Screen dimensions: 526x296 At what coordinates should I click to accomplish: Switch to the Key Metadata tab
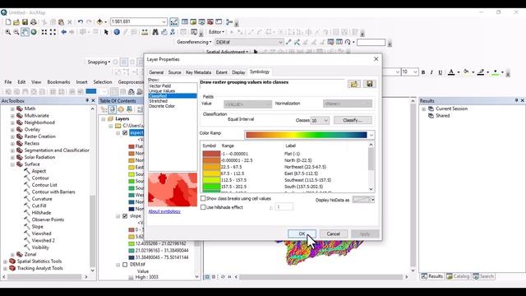pos(198,72)
